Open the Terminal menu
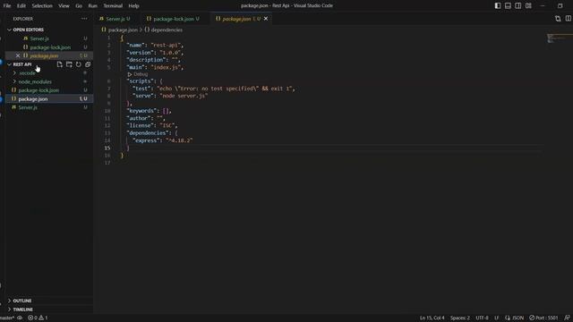573x322 pixels. tap(113, 6)
